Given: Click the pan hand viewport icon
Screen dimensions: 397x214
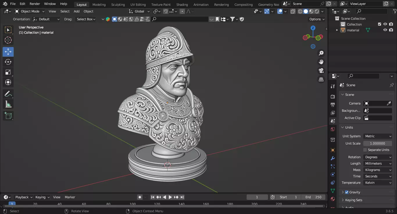Looking at the screenshot, I should 321,62.
